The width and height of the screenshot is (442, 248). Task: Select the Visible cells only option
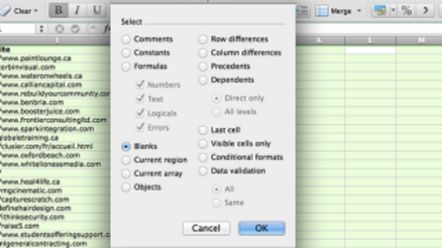click(x=203, y=144)
